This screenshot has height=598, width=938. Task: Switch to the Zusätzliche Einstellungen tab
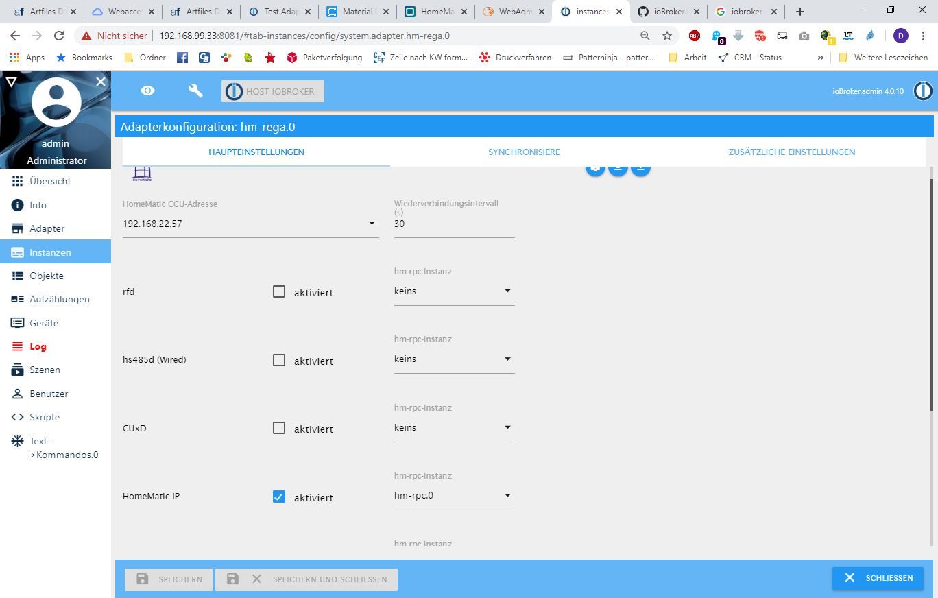792,152
